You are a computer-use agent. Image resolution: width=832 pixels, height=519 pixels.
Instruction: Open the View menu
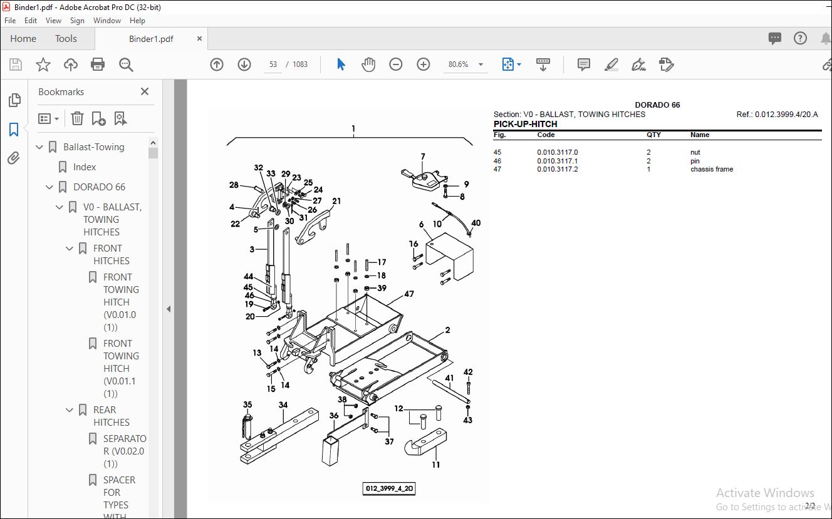pos(54,21)
